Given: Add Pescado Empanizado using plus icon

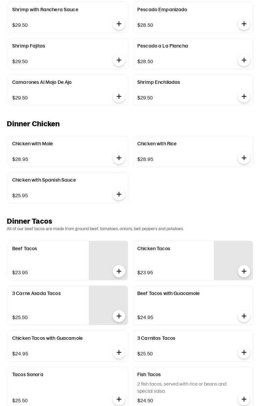Looking at the screenshot, I should tap(244, 24).
